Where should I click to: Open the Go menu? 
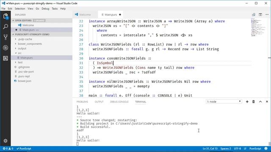[37, 8]
